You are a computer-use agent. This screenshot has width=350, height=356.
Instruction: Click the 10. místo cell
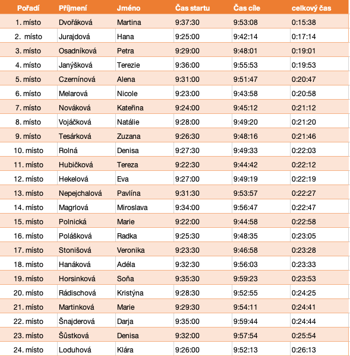point(29,150)
